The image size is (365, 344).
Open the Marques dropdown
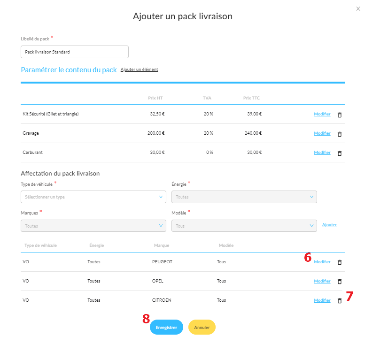click(93, 226)
